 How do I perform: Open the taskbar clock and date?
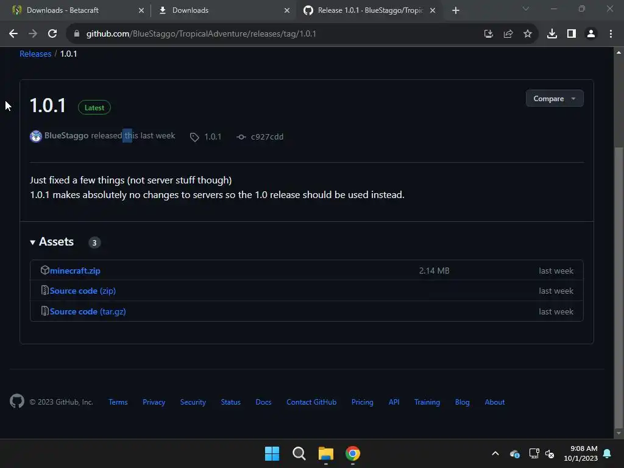[x=581, y=453]
